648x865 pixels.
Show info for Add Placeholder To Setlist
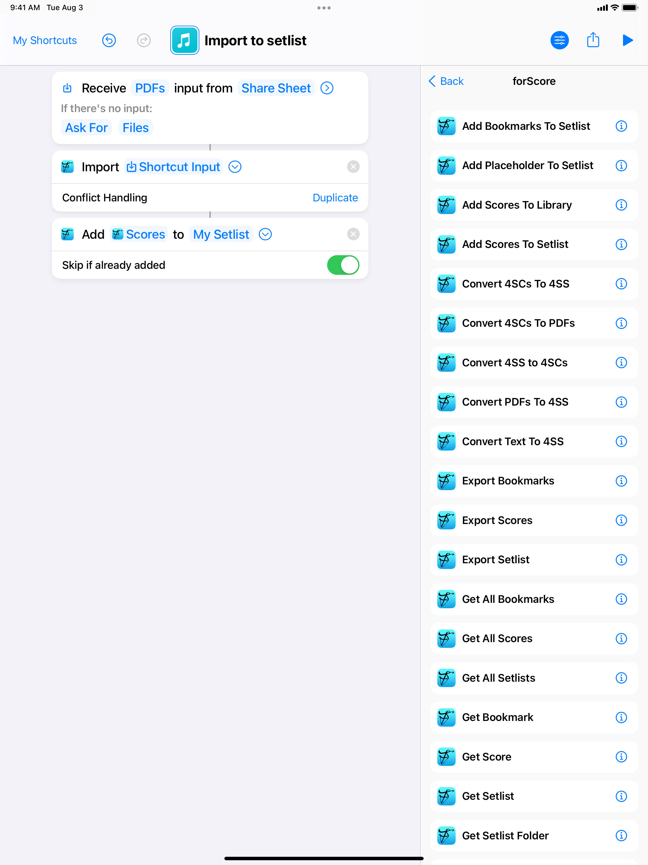621,165
